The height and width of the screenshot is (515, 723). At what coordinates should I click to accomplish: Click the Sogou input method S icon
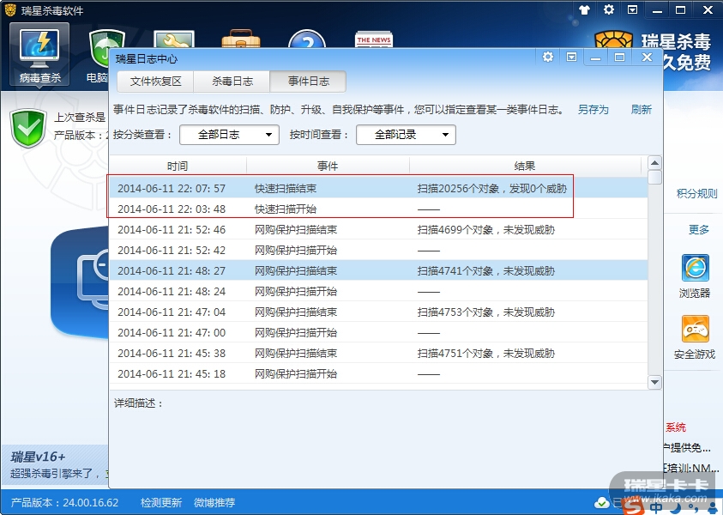coord(633,506)
